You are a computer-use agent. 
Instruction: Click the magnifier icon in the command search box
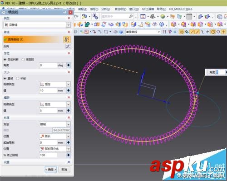(x=131, y=16)
